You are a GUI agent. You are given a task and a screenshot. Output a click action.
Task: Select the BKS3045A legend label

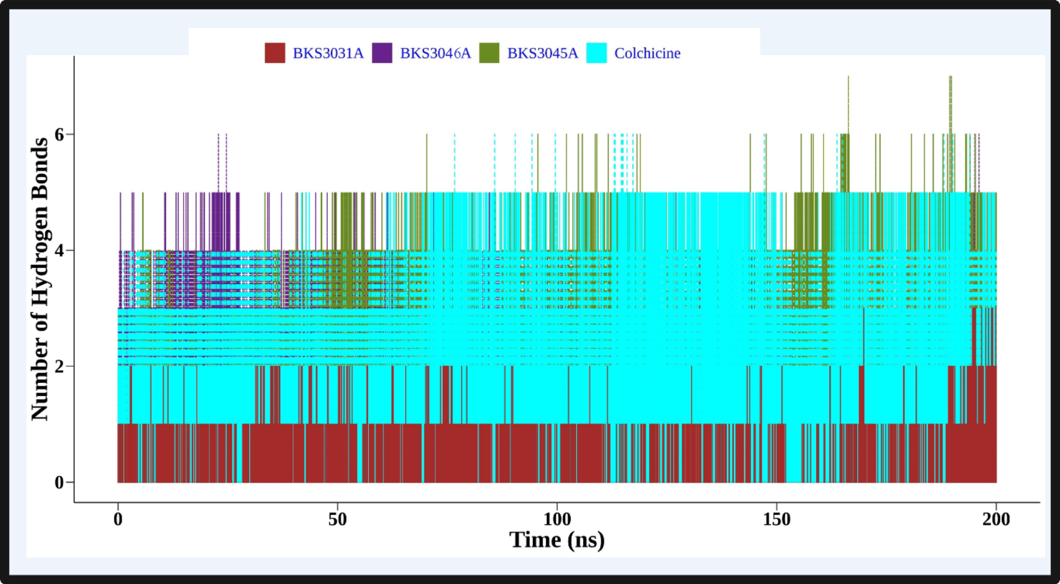(x=542, y=53)
